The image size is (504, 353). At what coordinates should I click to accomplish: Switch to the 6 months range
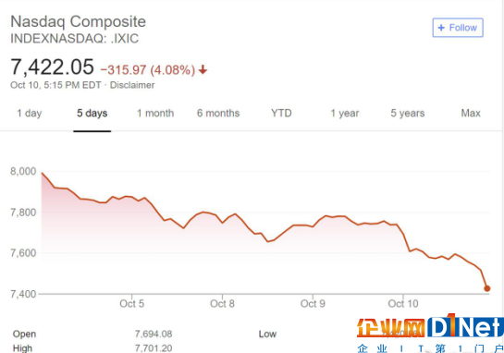(x=218, y=113)
